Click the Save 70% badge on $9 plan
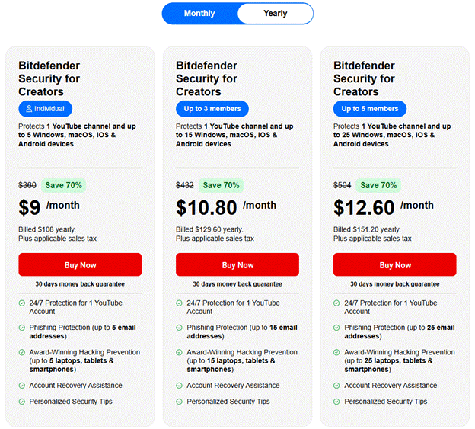 [62, 185]
